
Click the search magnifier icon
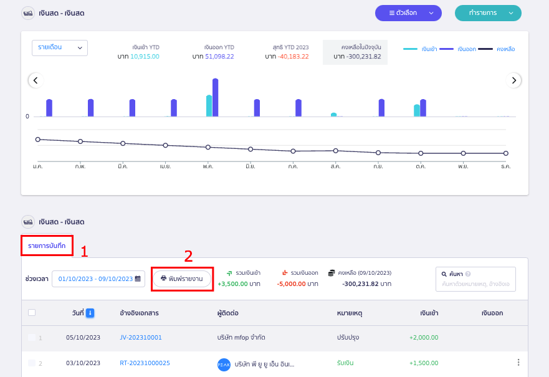(444, 274)
